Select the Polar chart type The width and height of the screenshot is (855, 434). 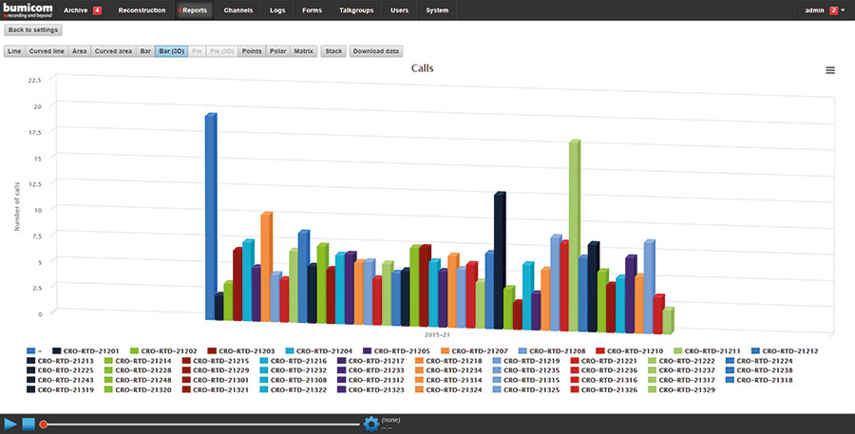277,50
